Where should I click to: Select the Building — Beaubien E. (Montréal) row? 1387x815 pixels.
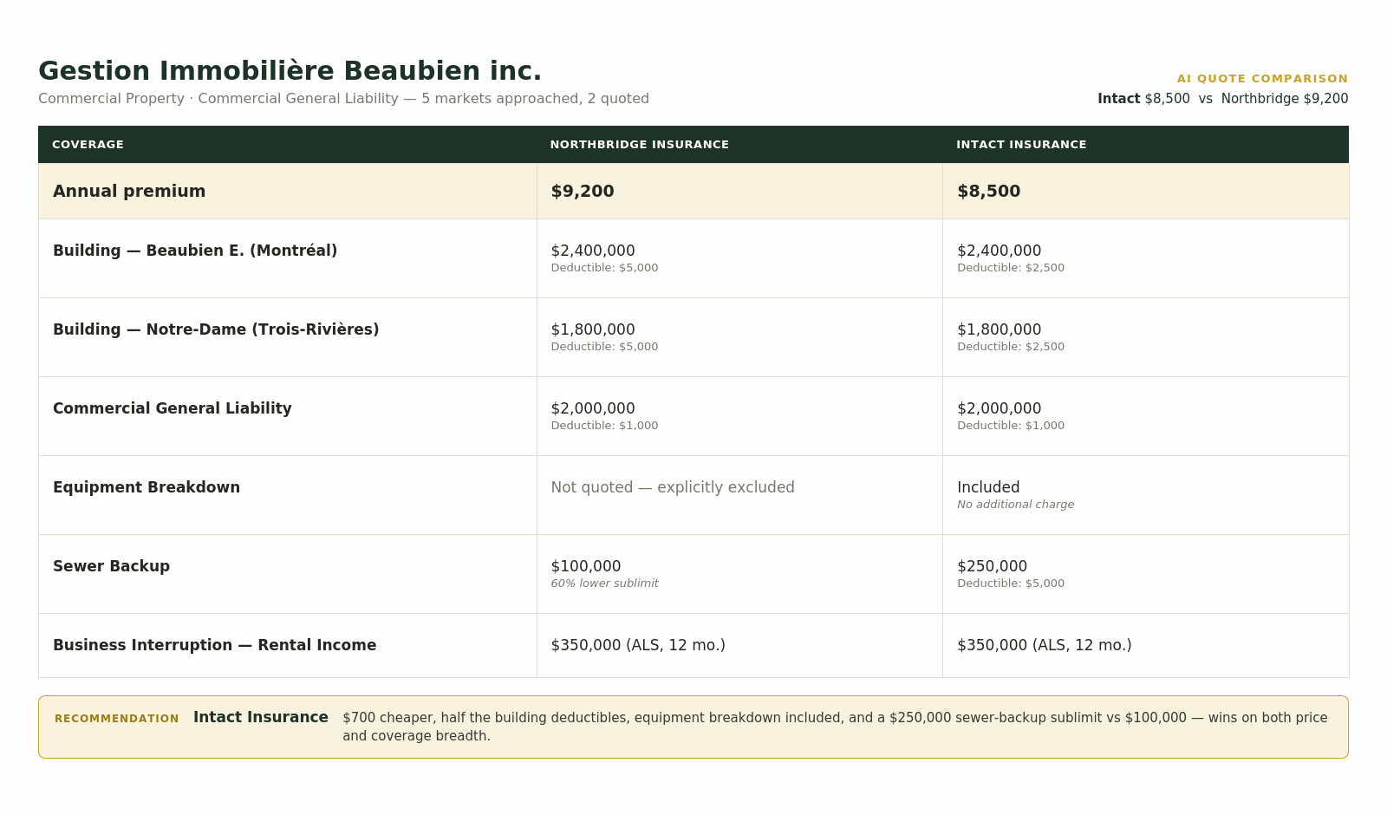pos(693,258)
